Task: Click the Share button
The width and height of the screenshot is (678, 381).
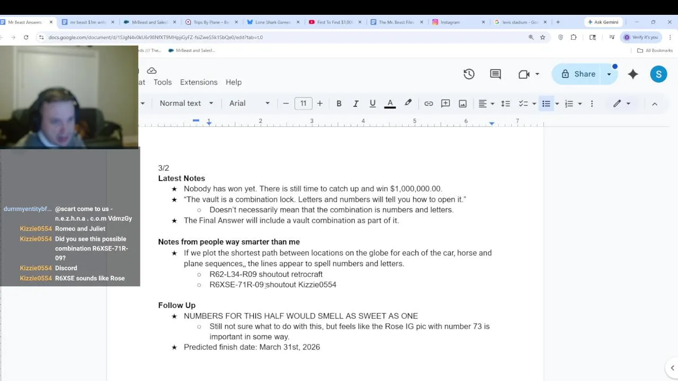Action: point(578,74)
